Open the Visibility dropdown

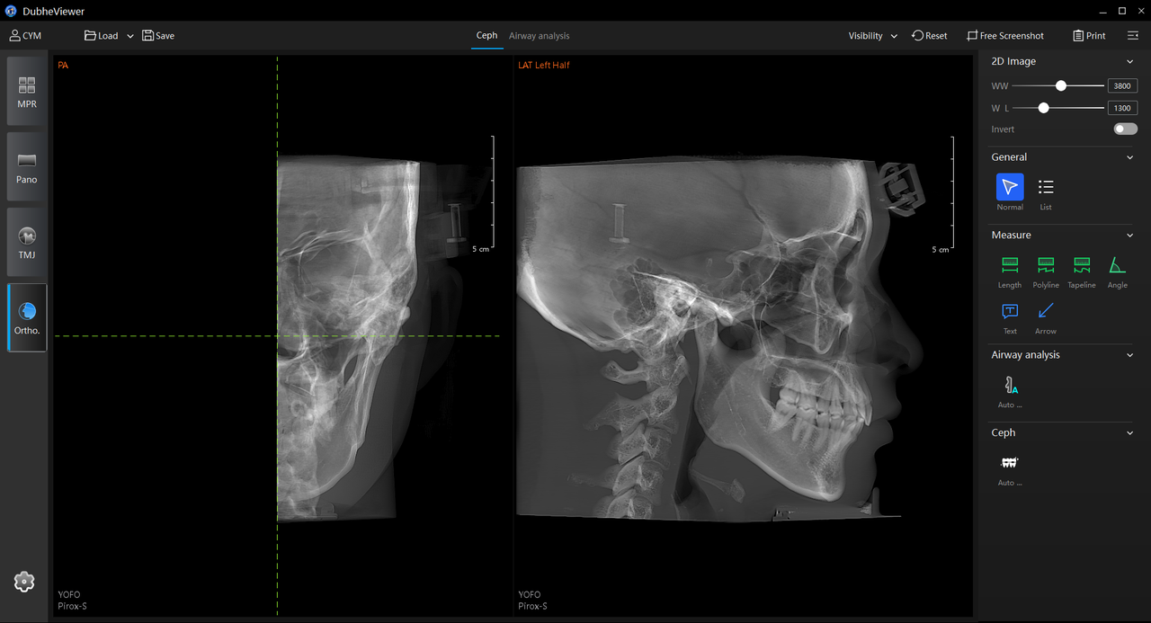pos(872,36)
